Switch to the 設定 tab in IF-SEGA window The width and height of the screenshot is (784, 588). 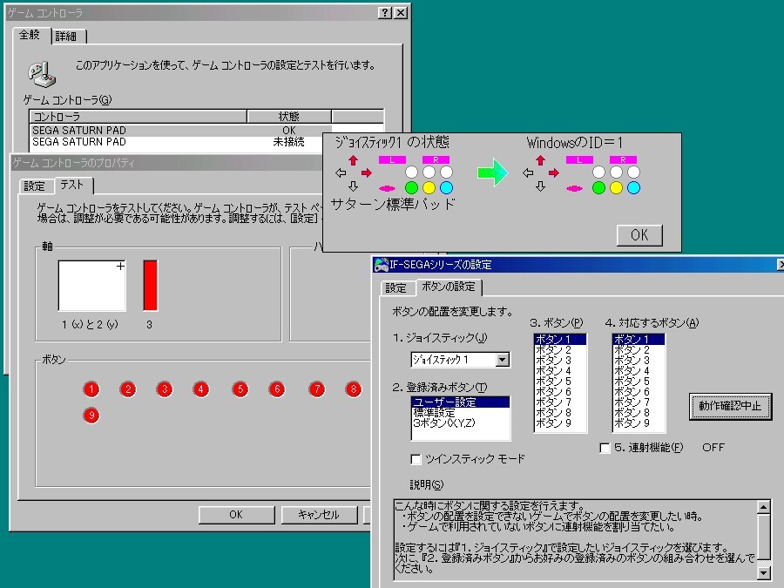tap(395, 287)
